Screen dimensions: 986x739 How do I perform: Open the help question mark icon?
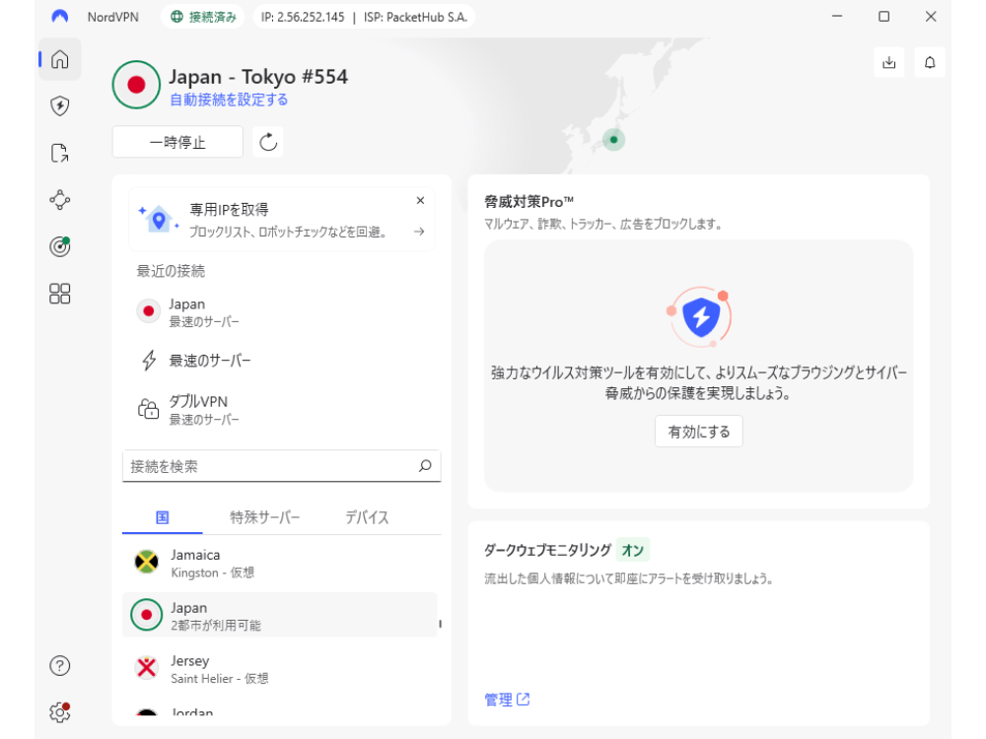click(x=60, y=666)
